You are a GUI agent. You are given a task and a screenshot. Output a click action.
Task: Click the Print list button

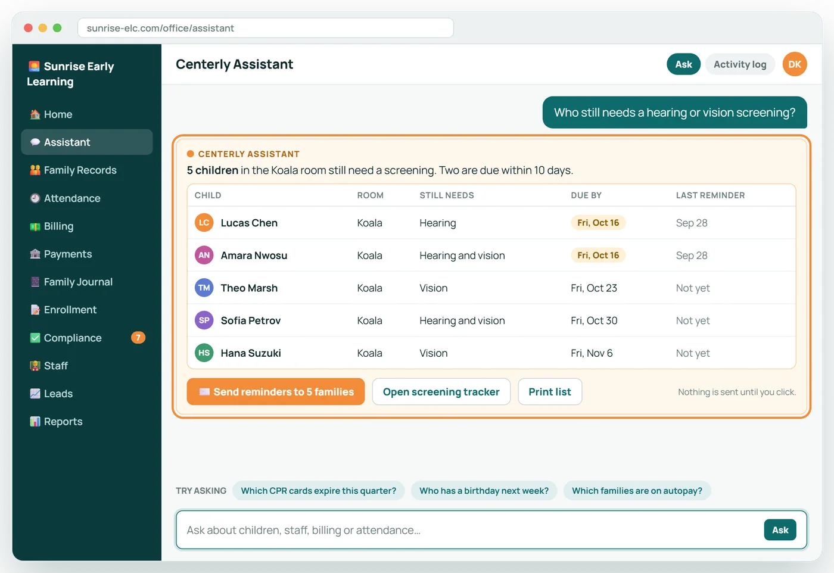(x=550, y=392)
